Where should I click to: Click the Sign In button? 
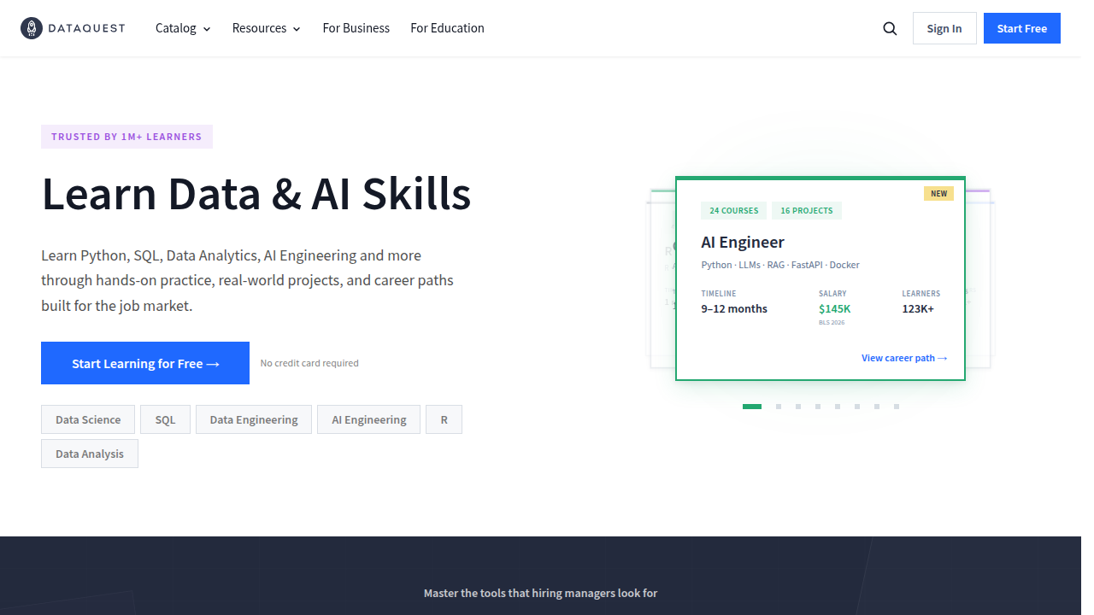pos(944,28)
